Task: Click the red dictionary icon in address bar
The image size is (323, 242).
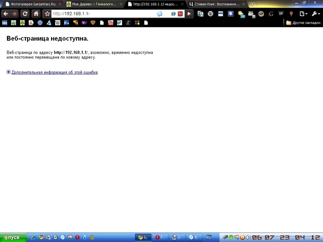Action: click(x=180, y=14)
